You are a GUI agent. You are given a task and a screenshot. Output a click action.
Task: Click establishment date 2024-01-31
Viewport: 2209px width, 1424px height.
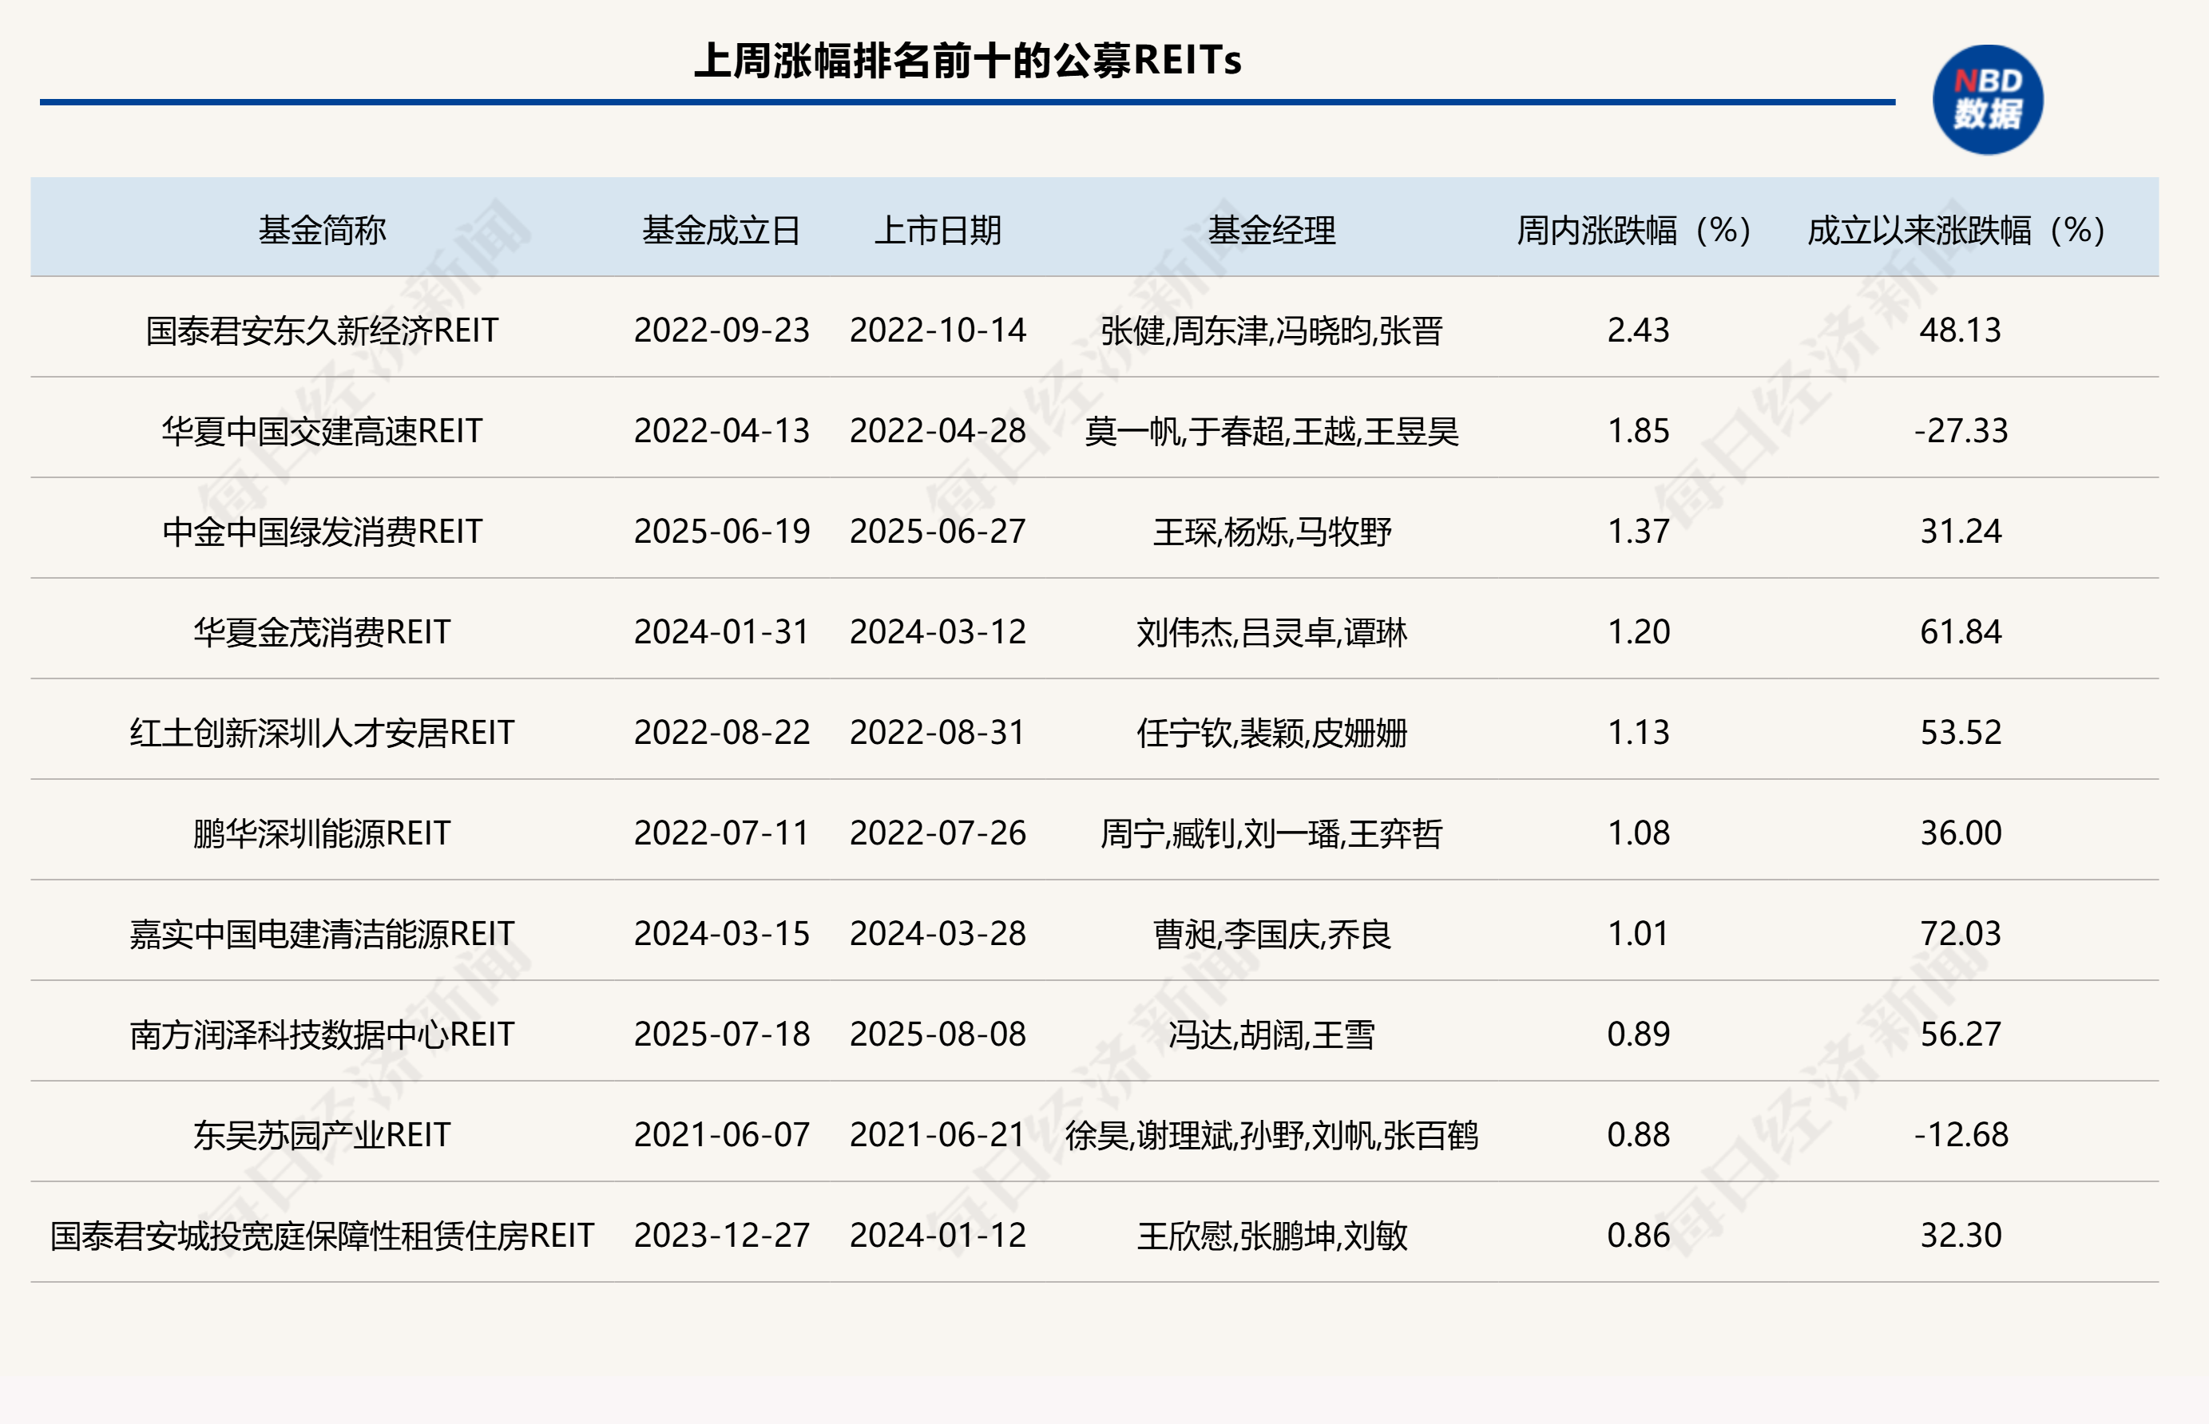point(721,632)
